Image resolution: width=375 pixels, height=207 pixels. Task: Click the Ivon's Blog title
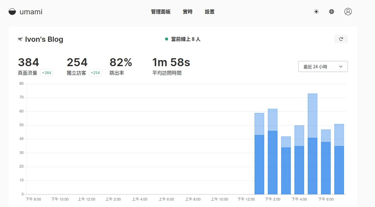(44, 39)
